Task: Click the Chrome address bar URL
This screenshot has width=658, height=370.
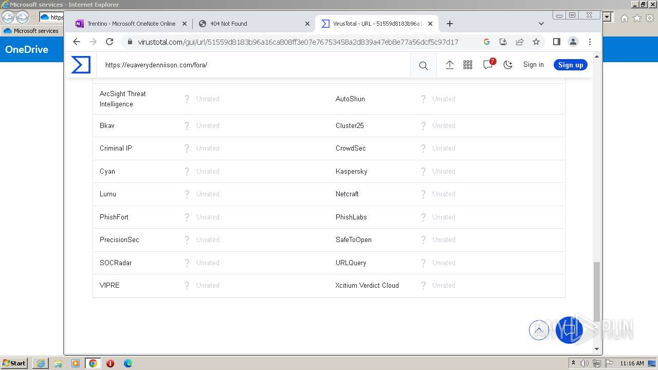Action: pos(298,42)
